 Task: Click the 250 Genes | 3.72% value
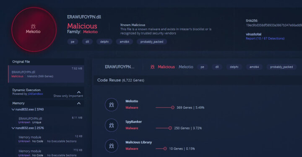pos(188,128)
